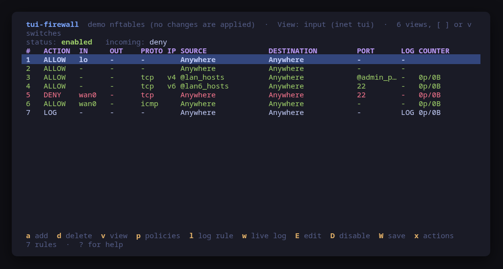Click the 'd delete' shortcut hint
Viewport: 503px width, 269px height.
click(75, 236)
